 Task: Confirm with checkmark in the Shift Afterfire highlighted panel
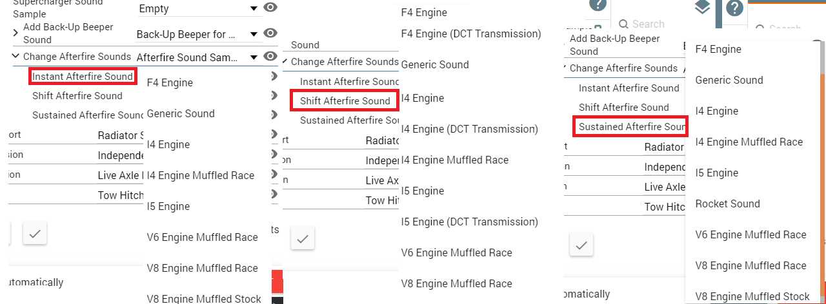point(302,238)
